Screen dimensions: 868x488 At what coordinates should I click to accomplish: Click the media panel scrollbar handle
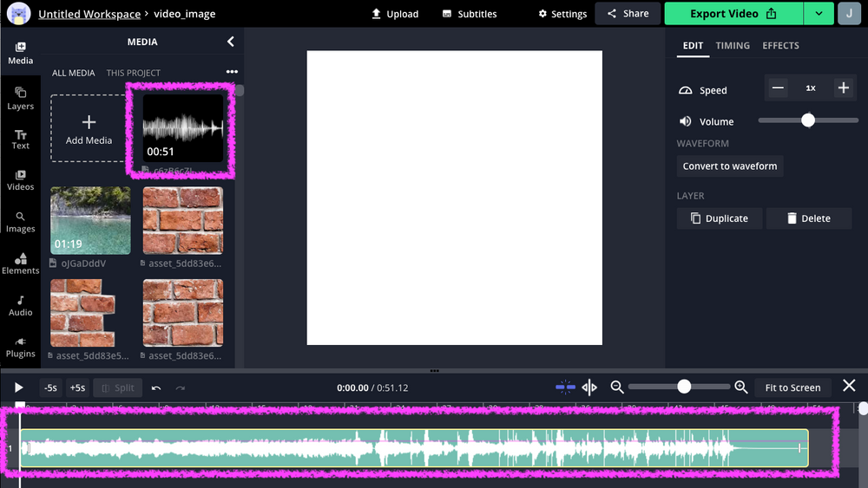click(x=240, y=91)
